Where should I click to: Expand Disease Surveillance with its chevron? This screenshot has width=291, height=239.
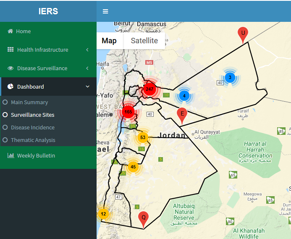coord(87,68)
